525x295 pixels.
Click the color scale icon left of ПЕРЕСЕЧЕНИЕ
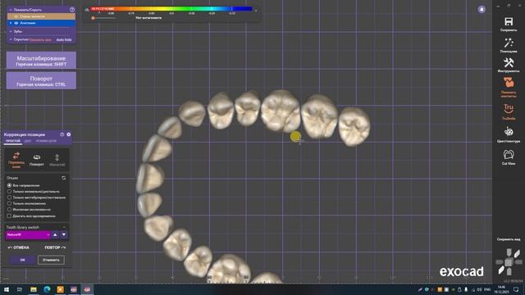click(x=87, y=10)
